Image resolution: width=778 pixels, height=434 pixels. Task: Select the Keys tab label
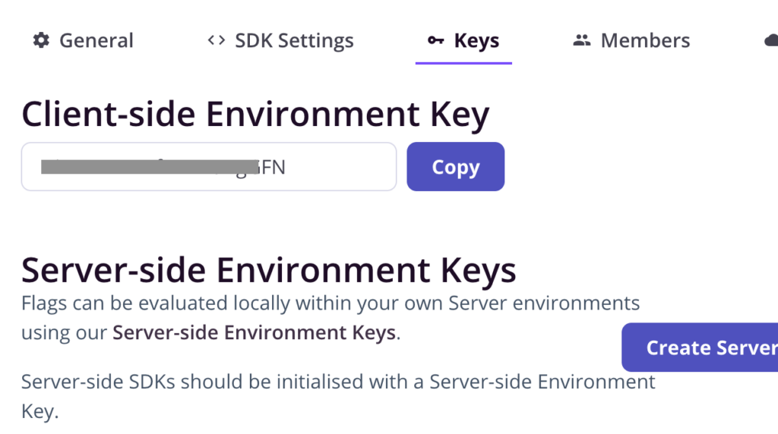click(476, 41)
